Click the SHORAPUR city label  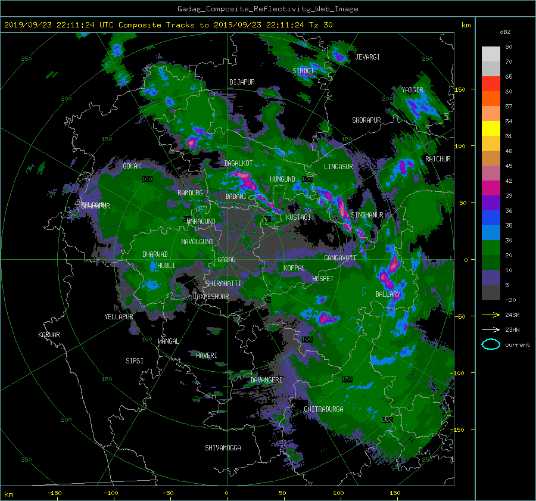click(366, 120)
